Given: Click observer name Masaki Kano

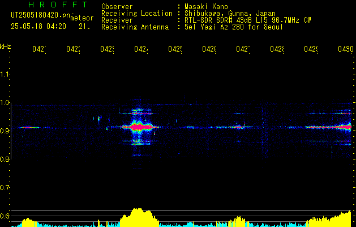Looking at the screenshot, I should (206, 6).
